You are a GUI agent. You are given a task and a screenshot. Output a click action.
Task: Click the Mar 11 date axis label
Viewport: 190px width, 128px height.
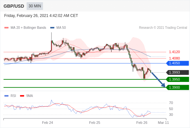[163, 123]
